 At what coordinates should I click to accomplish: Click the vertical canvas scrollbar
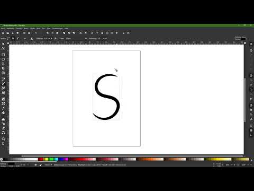[x=245, y=100]
